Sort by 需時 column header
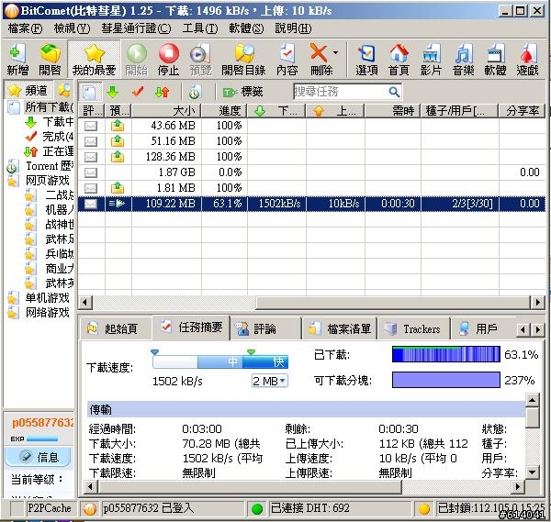 coord(392,111)
